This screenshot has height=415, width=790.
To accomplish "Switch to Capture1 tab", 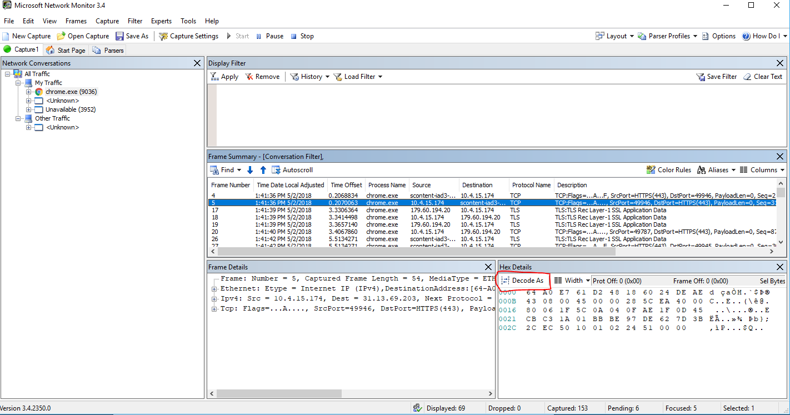I will [x=22, y=49].
